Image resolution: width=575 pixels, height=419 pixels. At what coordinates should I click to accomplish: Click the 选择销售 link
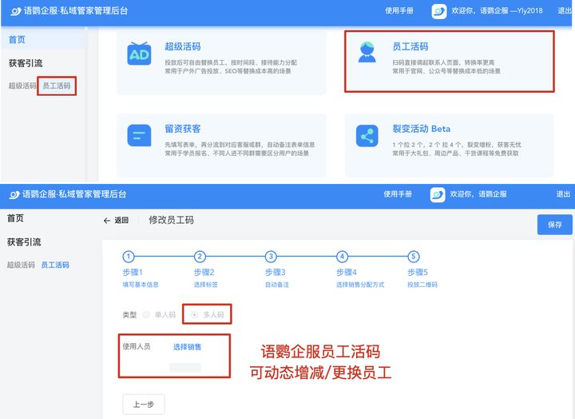click(187, 347)
